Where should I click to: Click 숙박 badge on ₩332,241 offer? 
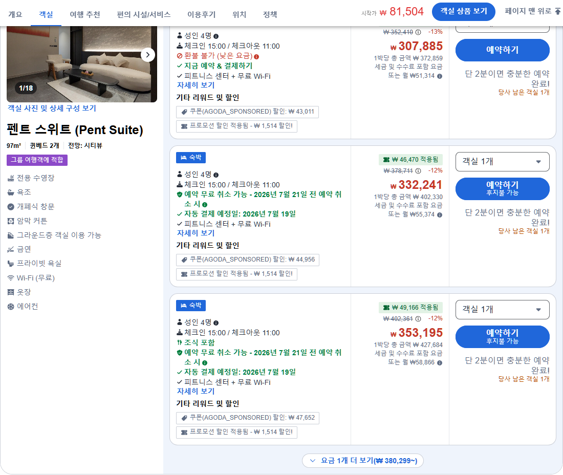tap(191, 158)
